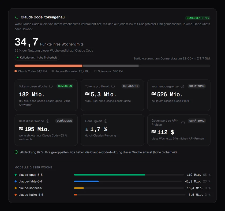Click the ± 1,7 % accuracy value
The height and width of the screenshot is (211, 225).
click(x=96, y=129)
